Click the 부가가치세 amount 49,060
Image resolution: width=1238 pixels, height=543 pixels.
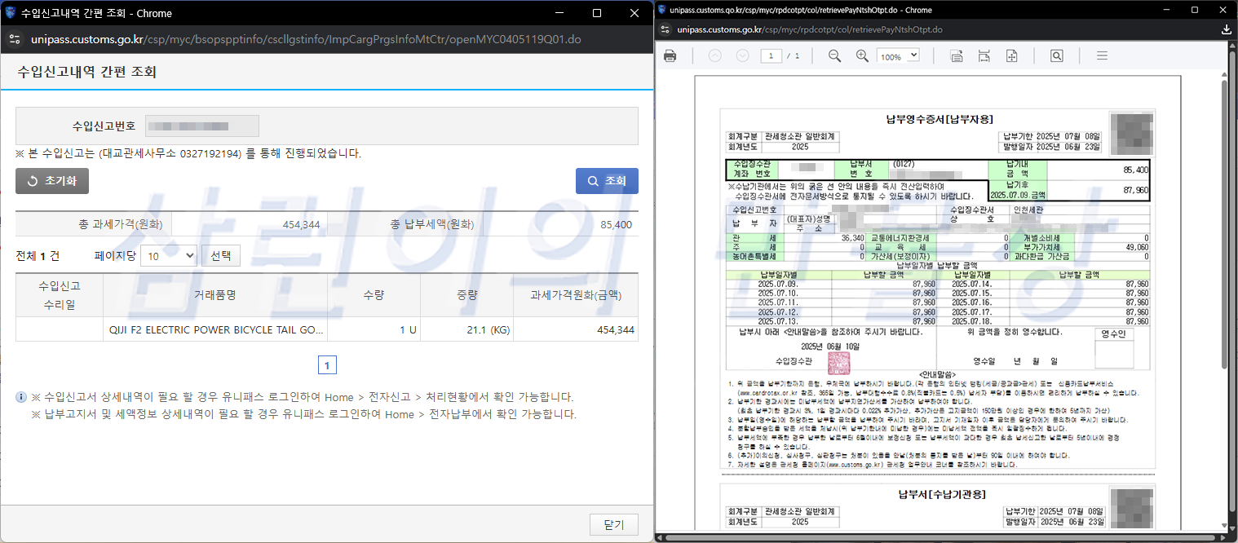pos(1135,247)
